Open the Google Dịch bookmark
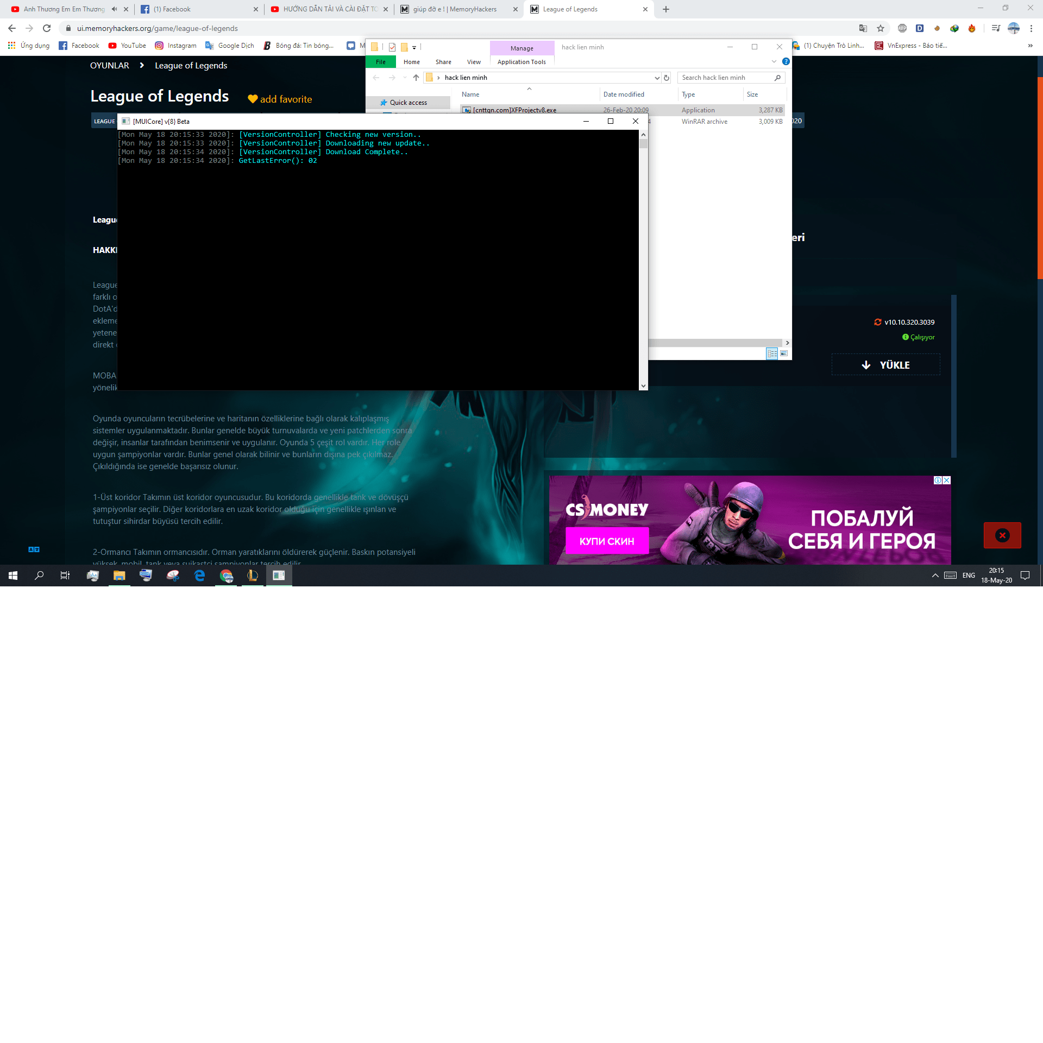1043x1043 pixels. 230,46
